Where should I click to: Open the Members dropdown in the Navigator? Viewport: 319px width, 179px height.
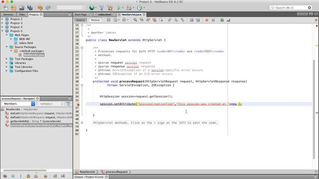(x=18, y=104)
